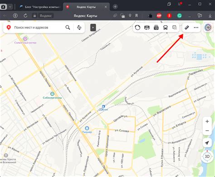215x177 pixels.
Task: Open the route builder icon
Action: click(x=79, y=28)
